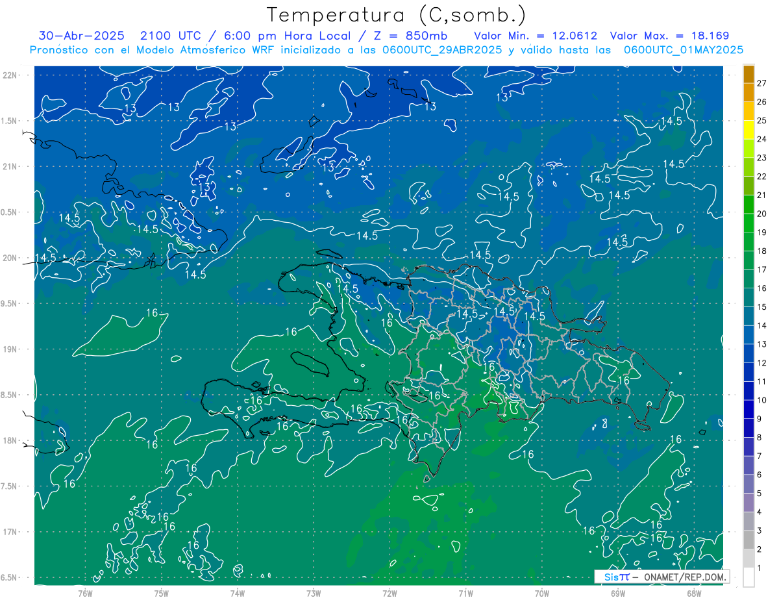Click the "69W" longitude axis label
779x602 pixels.
618,593
